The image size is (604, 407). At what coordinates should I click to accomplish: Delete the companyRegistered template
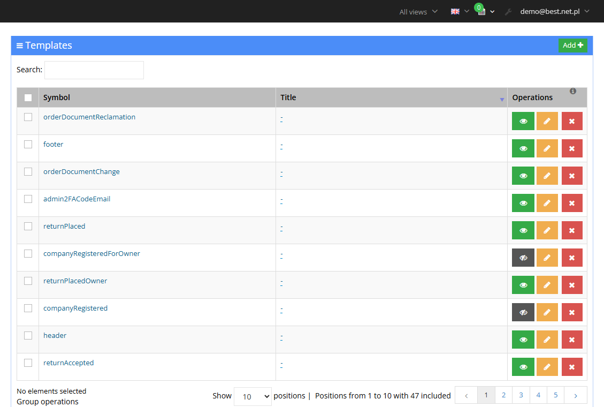click(572, 313)
